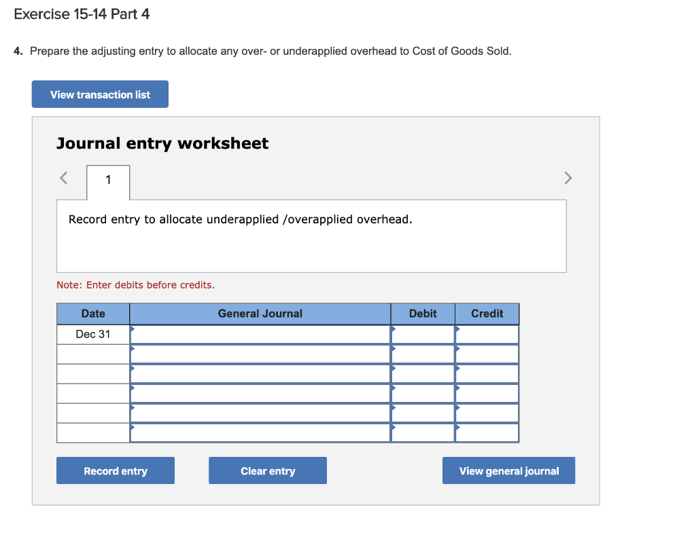Open the View general journal button
The width and height of the screenshot is (696, 556).
coord(508,470)
